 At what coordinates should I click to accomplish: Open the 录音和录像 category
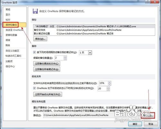pyautogui.click(x=11, y=35)
